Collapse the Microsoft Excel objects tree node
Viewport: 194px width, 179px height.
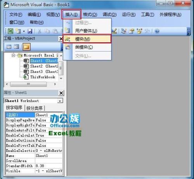13,55
